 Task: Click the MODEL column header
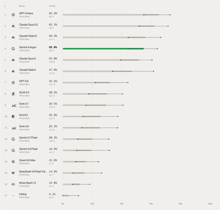(22, 6)
